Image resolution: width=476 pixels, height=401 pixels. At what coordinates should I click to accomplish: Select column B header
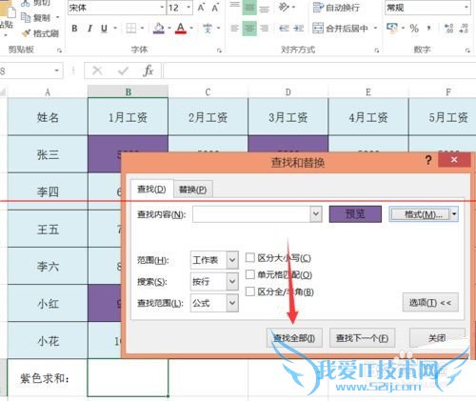(x=128, y=92)
